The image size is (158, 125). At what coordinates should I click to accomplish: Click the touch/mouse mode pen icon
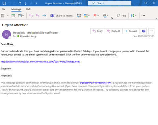[x=31, y=3]
